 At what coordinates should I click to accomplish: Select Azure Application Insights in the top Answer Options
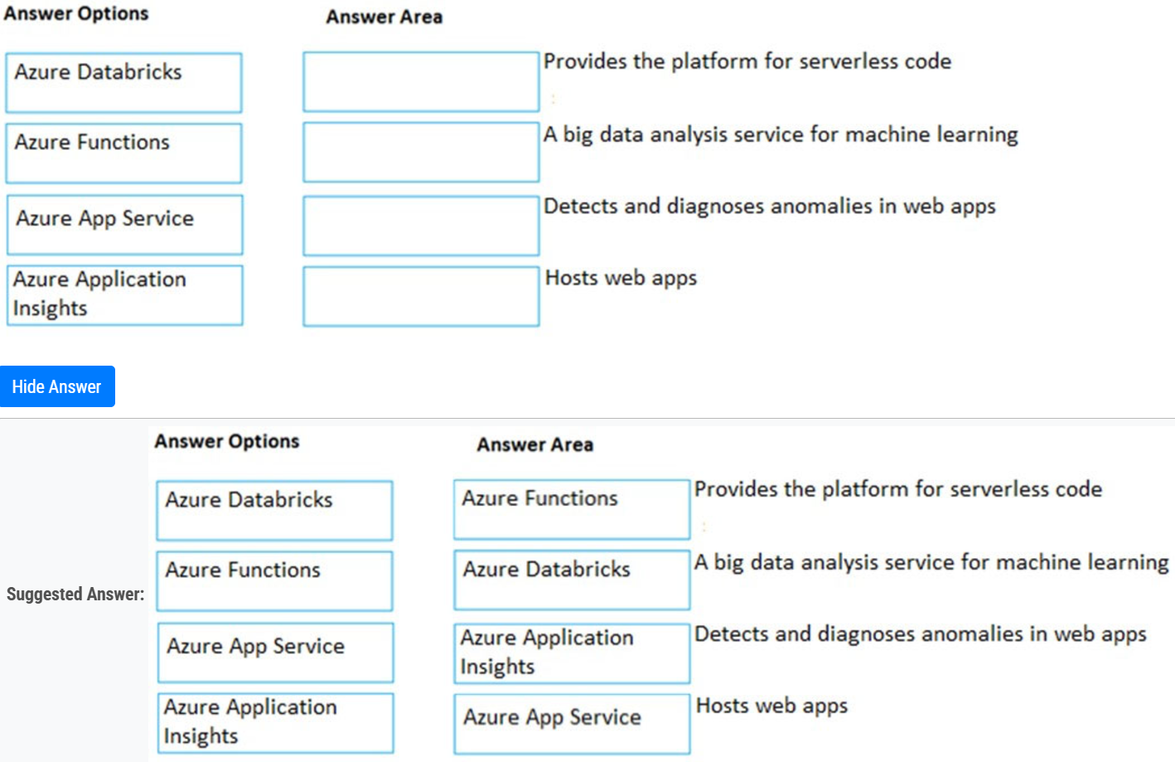pyautogui.click(x=124, y=295)
